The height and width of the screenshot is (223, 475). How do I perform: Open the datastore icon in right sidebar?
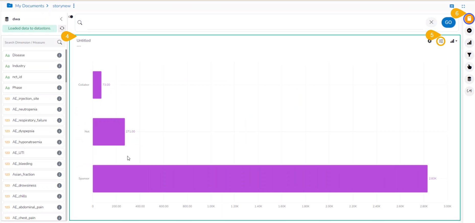(469, 79)
